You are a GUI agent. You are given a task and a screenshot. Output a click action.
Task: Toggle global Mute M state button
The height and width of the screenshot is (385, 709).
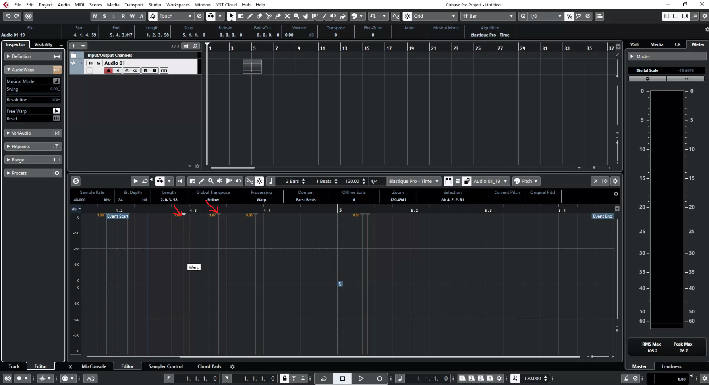pyautogui.click(x=95, y=16)
